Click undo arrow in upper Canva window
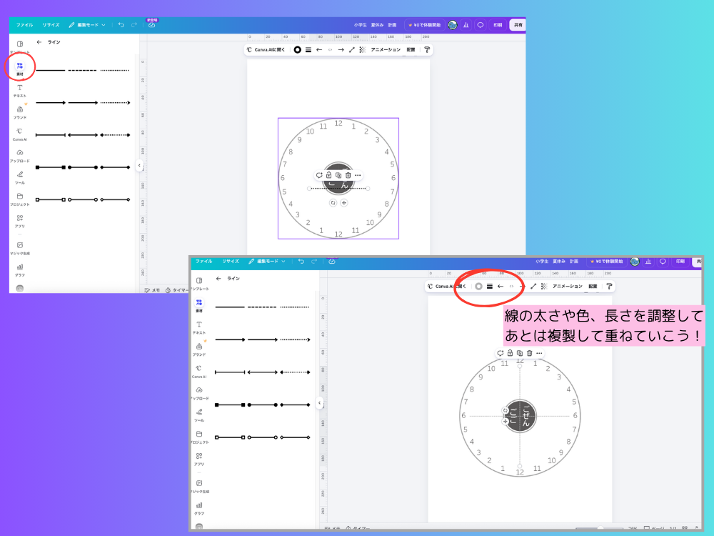 tap(121, 25)
